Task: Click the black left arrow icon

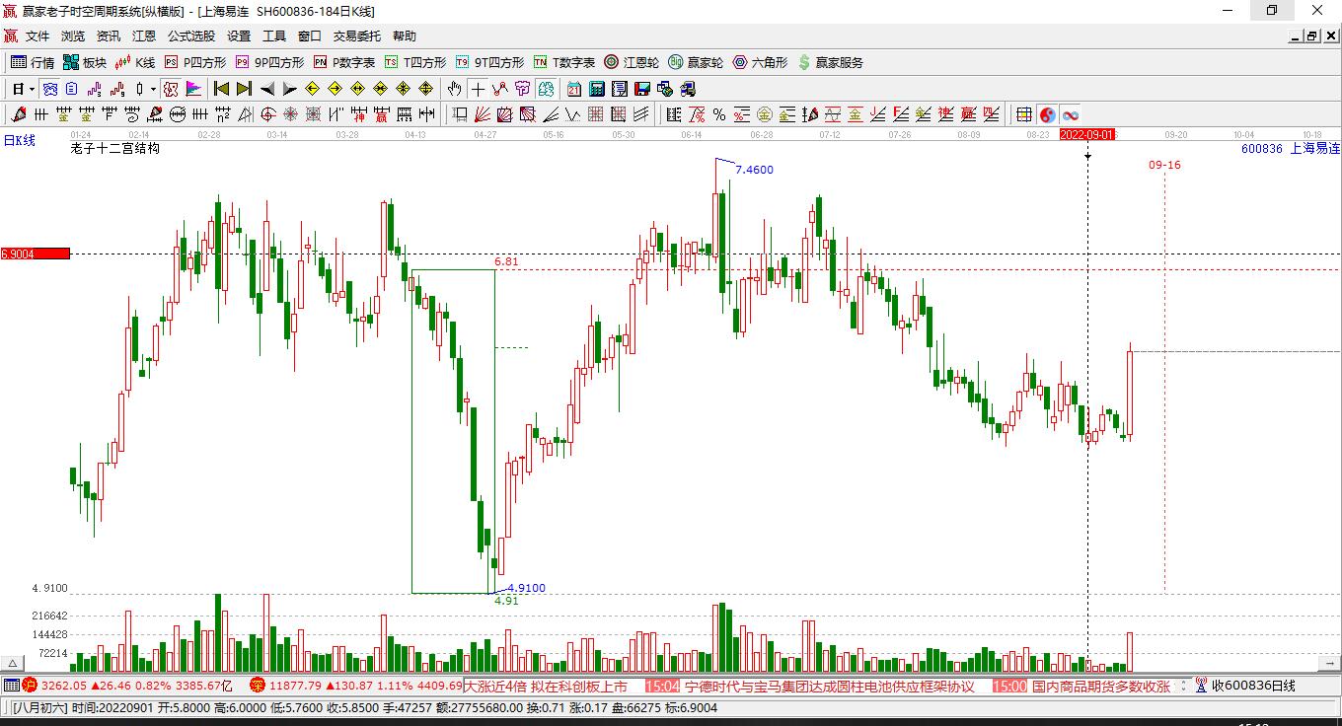Action: click(x=266, y=89)
